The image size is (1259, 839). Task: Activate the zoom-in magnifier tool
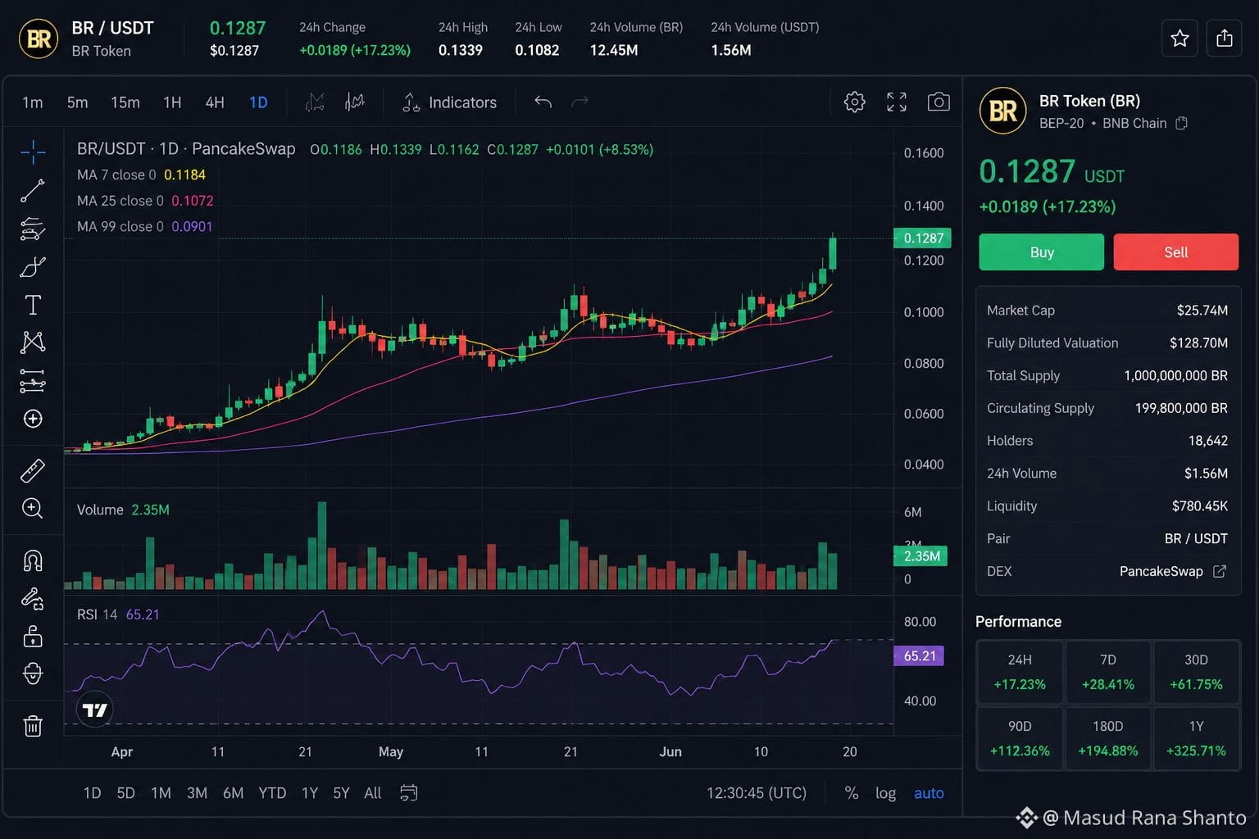point(33,509)
